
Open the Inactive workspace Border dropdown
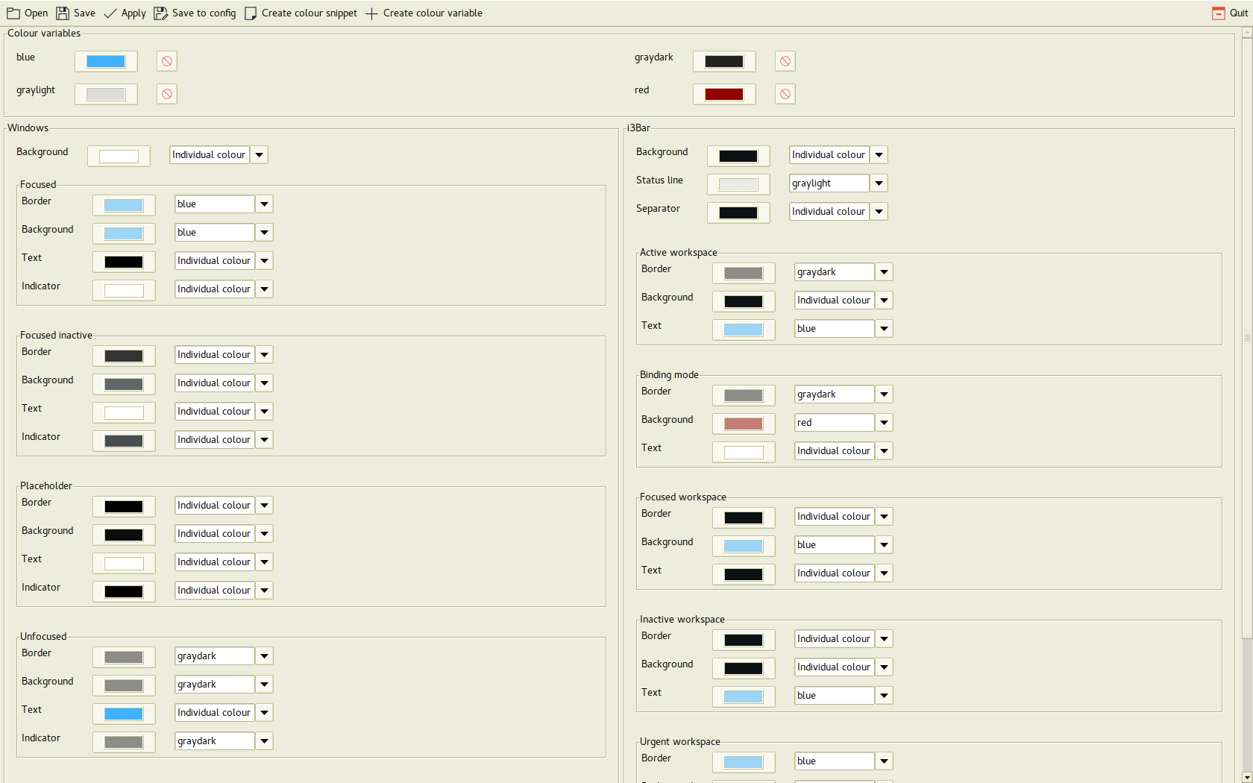884,639
